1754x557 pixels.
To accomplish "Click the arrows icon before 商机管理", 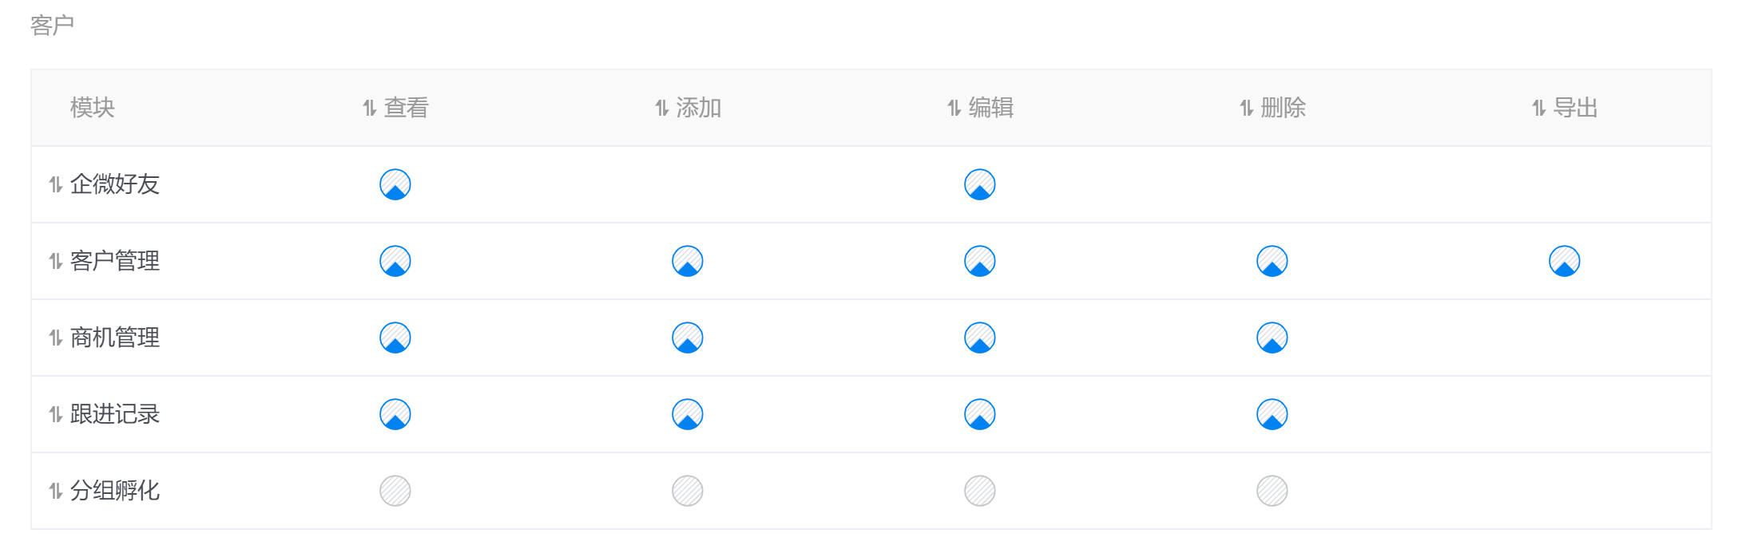I will pos(55,338).
